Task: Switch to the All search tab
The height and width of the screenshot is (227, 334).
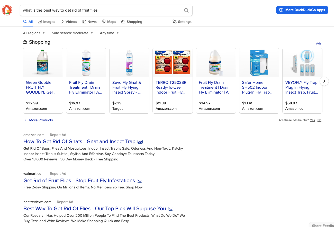Action: coord(28,22)
